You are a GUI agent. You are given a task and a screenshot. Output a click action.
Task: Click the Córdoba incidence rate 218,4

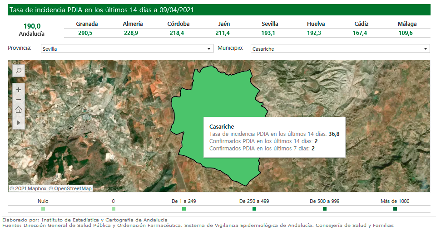(178, 33)
